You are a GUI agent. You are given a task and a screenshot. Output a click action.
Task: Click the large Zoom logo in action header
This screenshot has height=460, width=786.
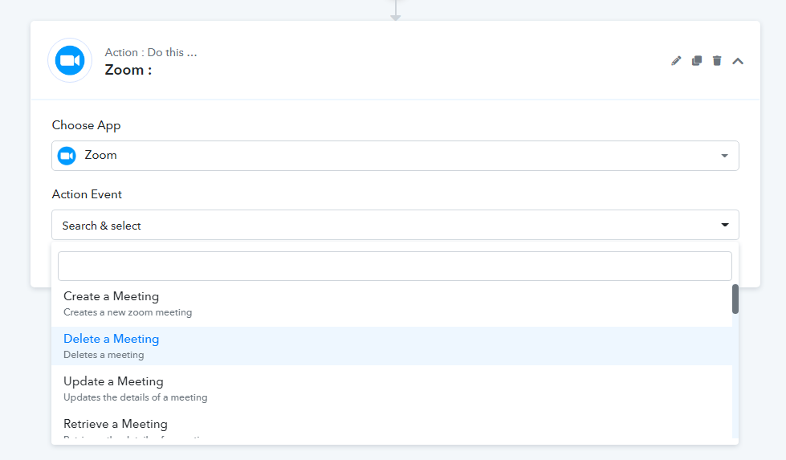70,60
